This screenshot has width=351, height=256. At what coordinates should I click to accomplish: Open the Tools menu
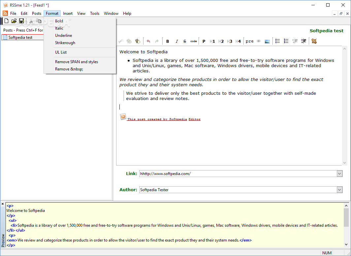pyautogui.click(x=95, y=13)
